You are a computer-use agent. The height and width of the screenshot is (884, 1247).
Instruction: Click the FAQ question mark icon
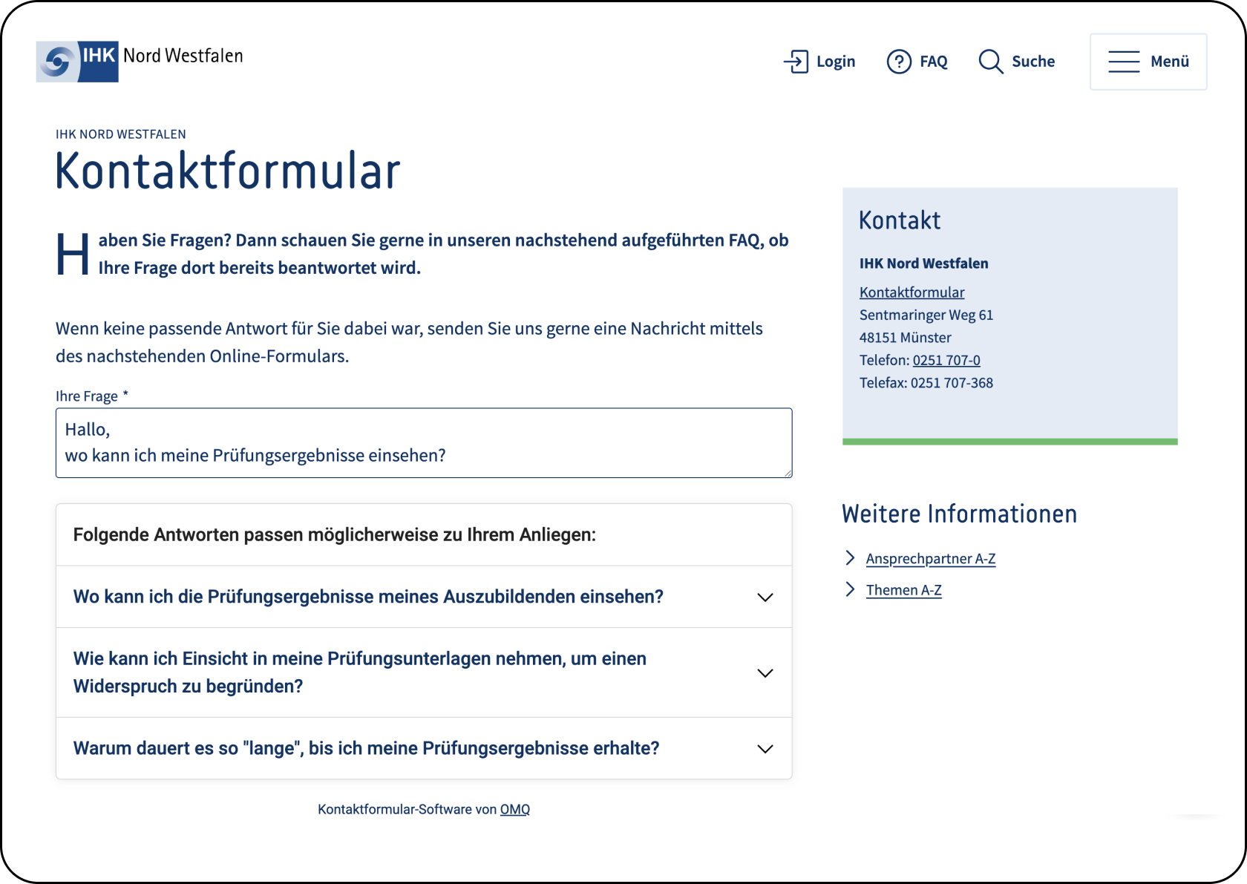tap(899, 62)
